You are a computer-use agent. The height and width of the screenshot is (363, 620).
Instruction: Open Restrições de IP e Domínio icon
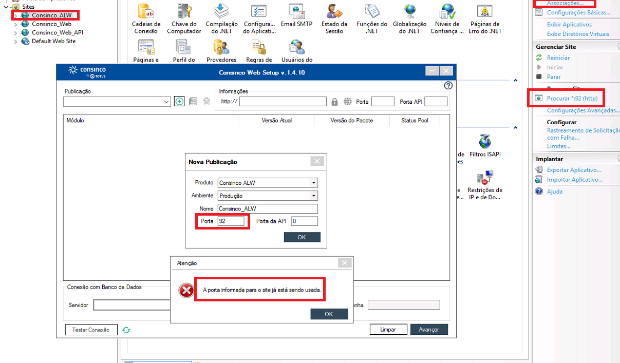(x=485, y=178)
